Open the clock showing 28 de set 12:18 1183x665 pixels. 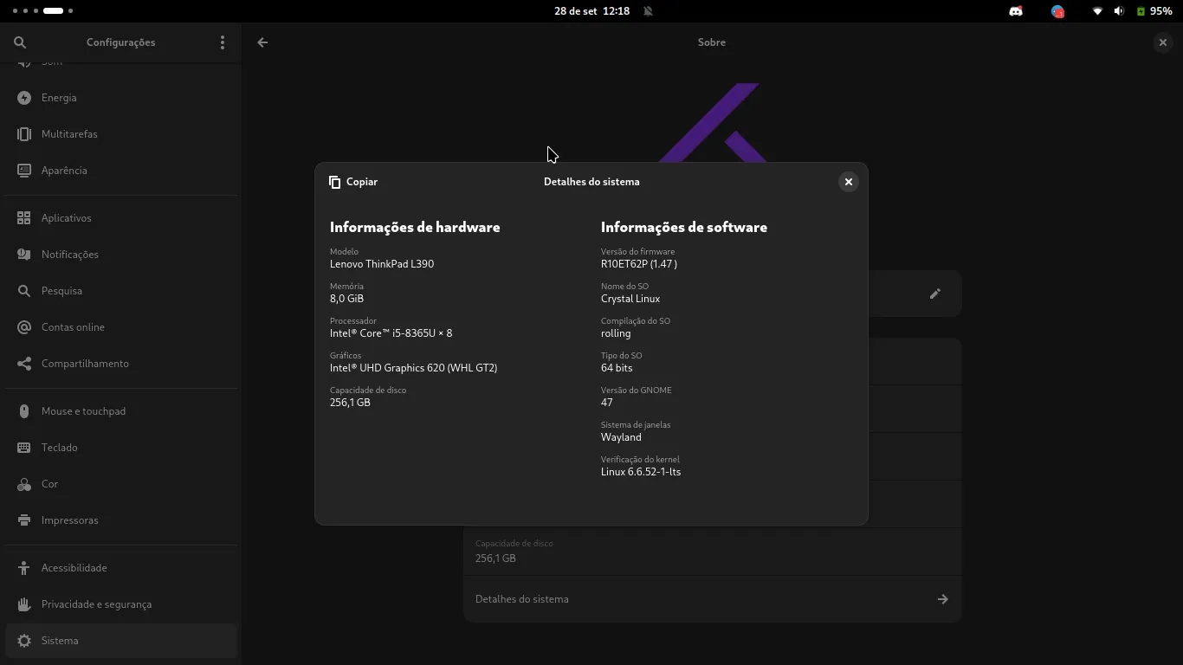[x=591, y=11]
